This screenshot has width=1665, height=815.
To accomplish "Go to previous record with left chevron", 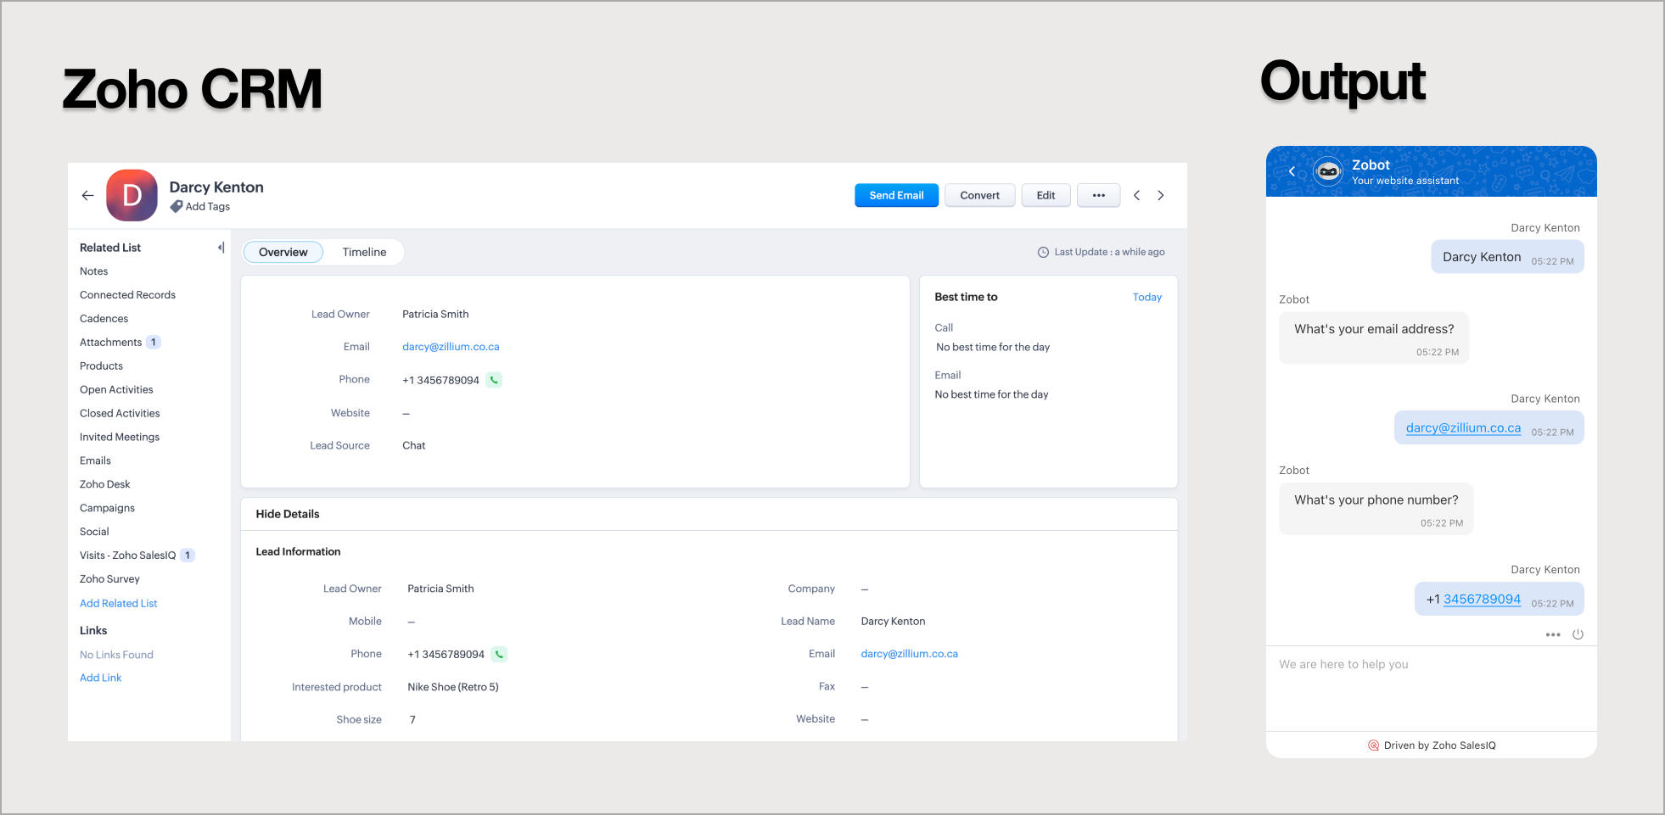I will tap(1136, 196).
